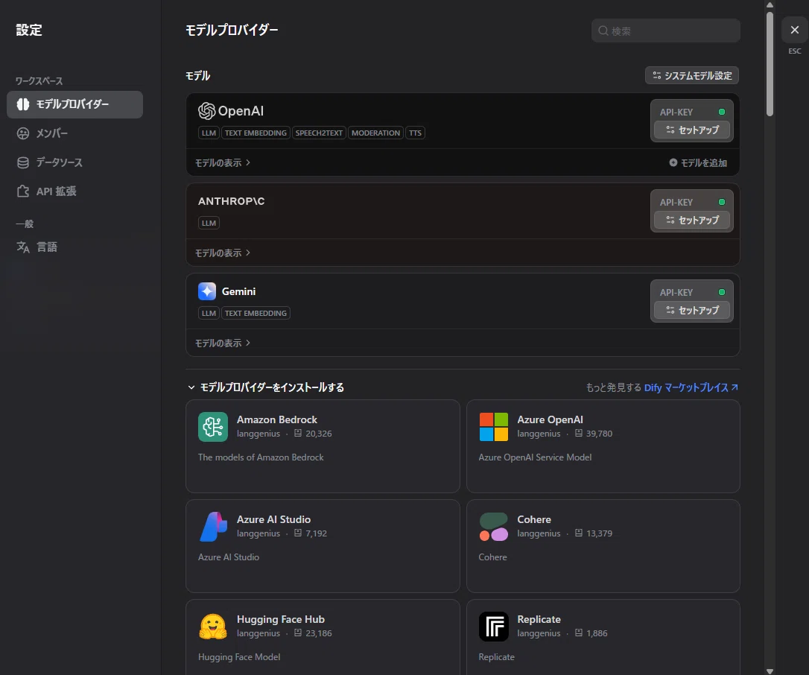809x675 pixels.
Task: Click OpenAI green API-KEY status indicator
Action: pos(722,112)
